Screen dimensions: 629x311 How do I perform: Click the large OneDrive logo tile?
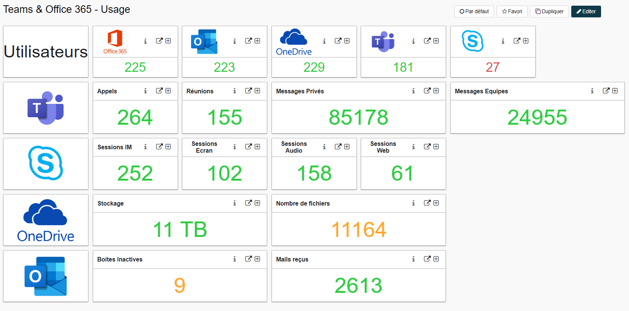[x=46, y=220]
